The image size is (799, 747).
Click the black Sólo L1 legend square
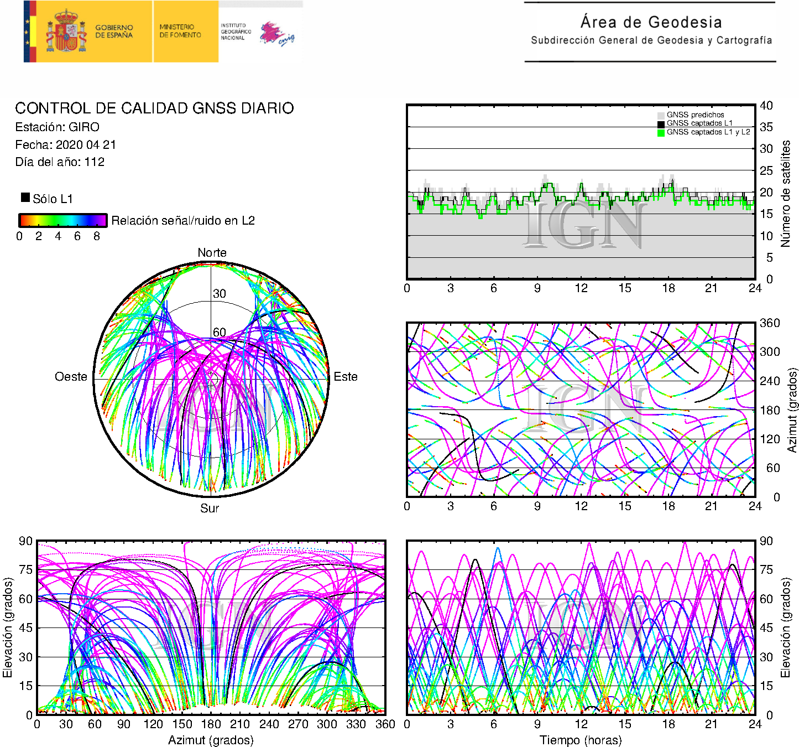[x=25, y=198]
